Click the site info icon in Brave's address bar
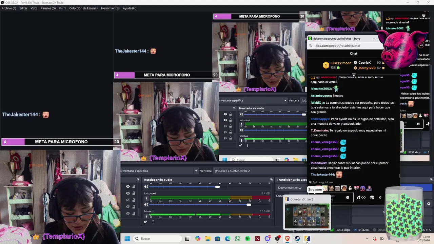 tap(310, 46)
